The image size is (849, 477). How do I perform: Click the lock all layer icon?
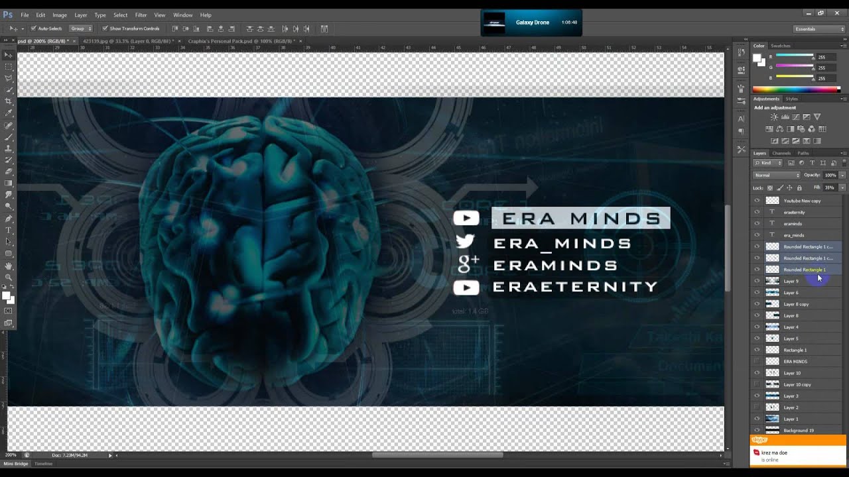tap(799, 188)
